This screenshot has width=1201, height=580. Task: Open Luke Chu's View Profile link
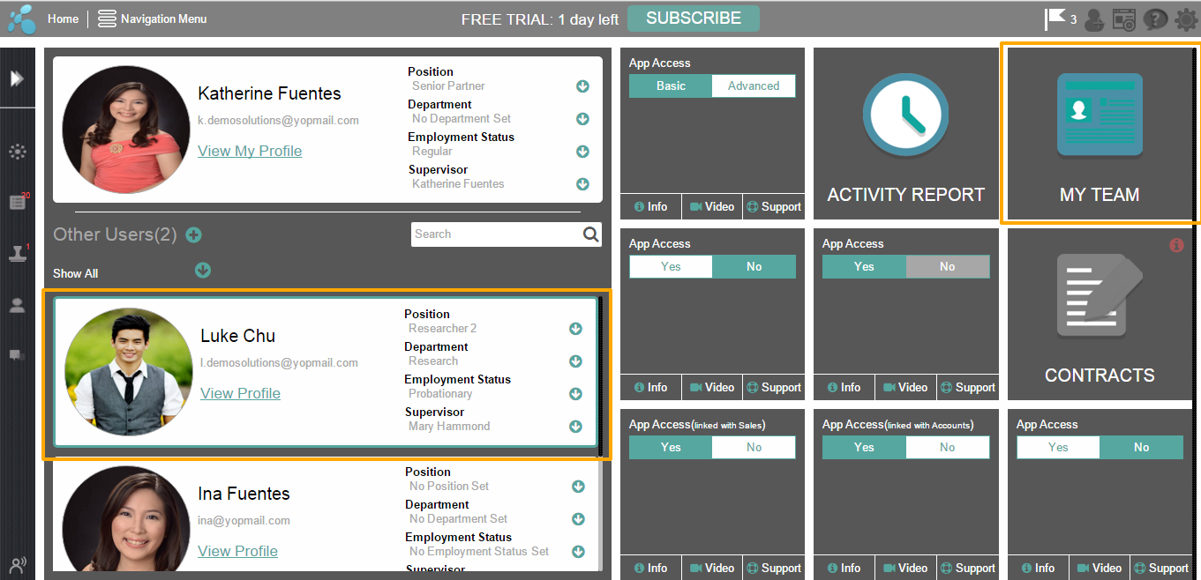(240, 394)
